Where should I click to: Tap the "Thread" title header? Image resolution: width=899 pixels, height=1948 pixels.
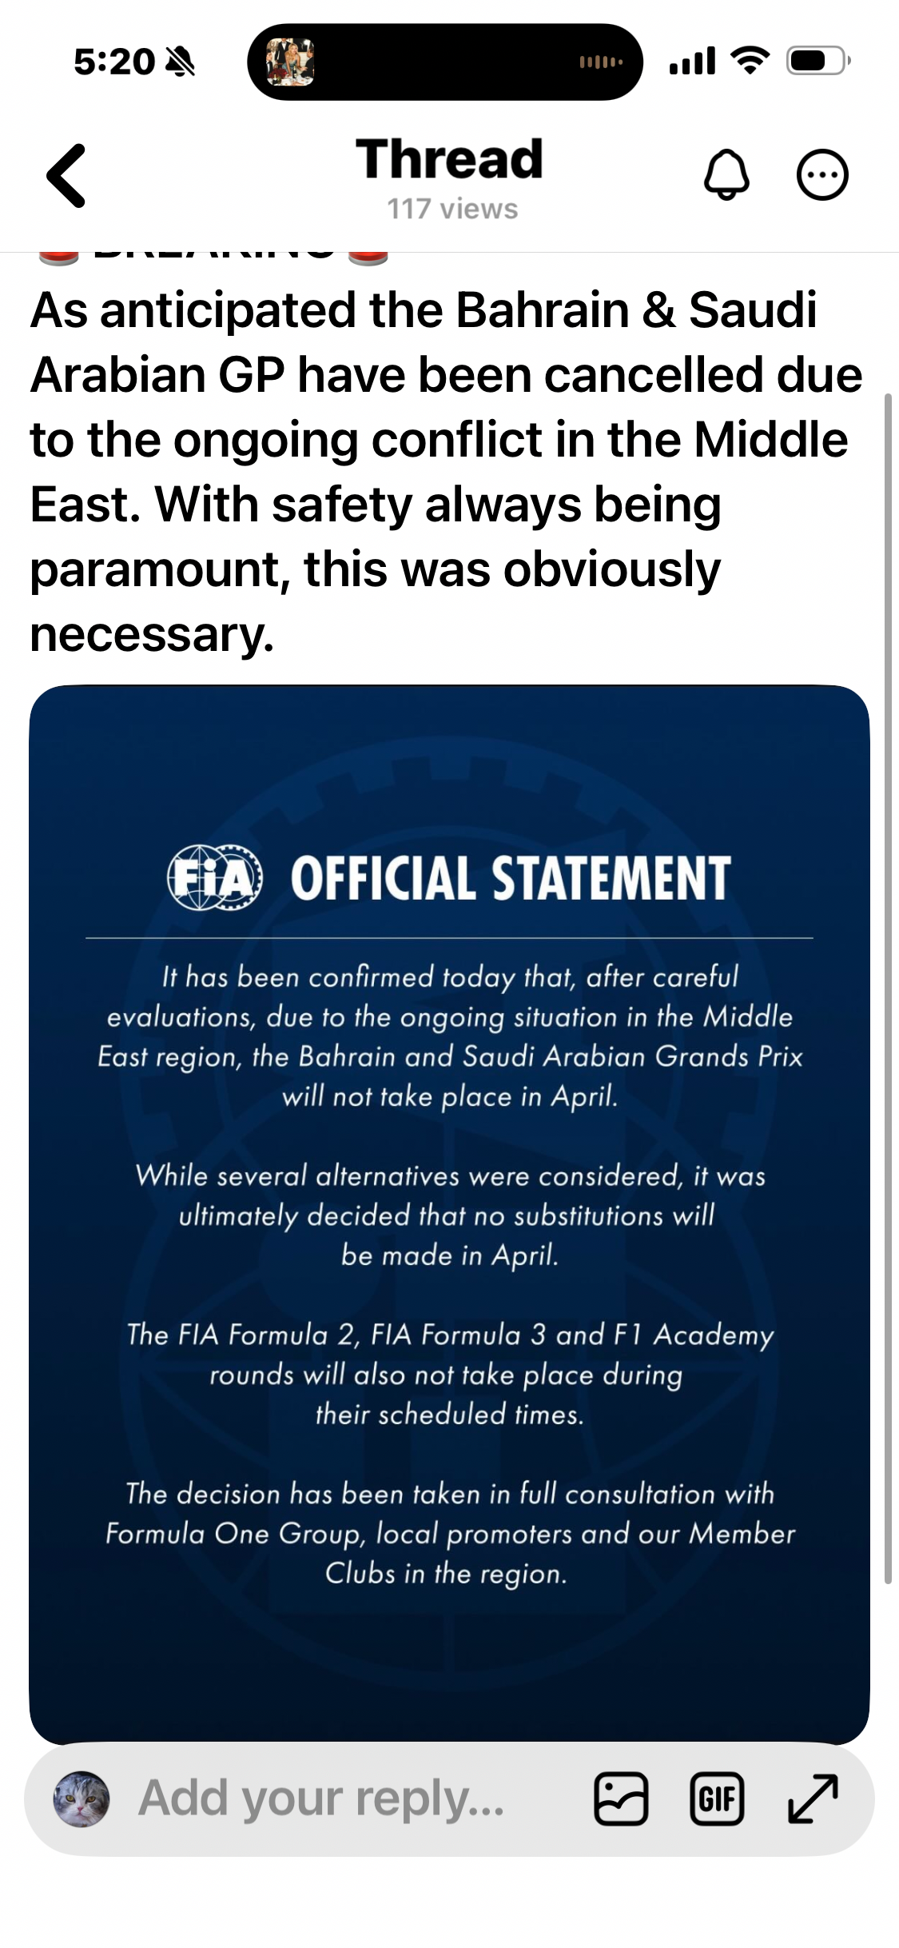point(449,158)
